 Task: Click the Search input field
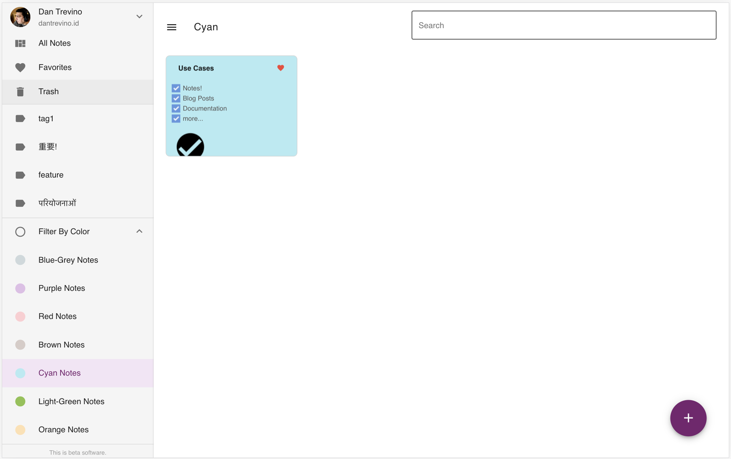pos(563,25)
